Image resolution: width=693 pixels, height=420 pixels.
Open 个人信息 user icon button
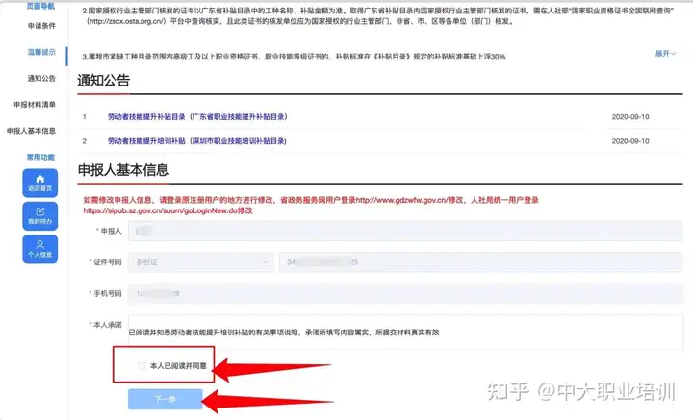(40, 249)
